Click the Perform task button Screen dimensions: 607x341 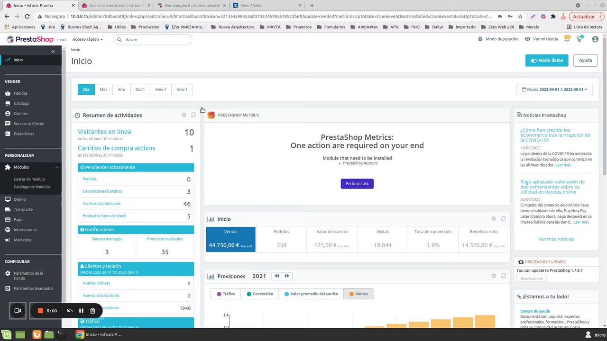(357, 183)
